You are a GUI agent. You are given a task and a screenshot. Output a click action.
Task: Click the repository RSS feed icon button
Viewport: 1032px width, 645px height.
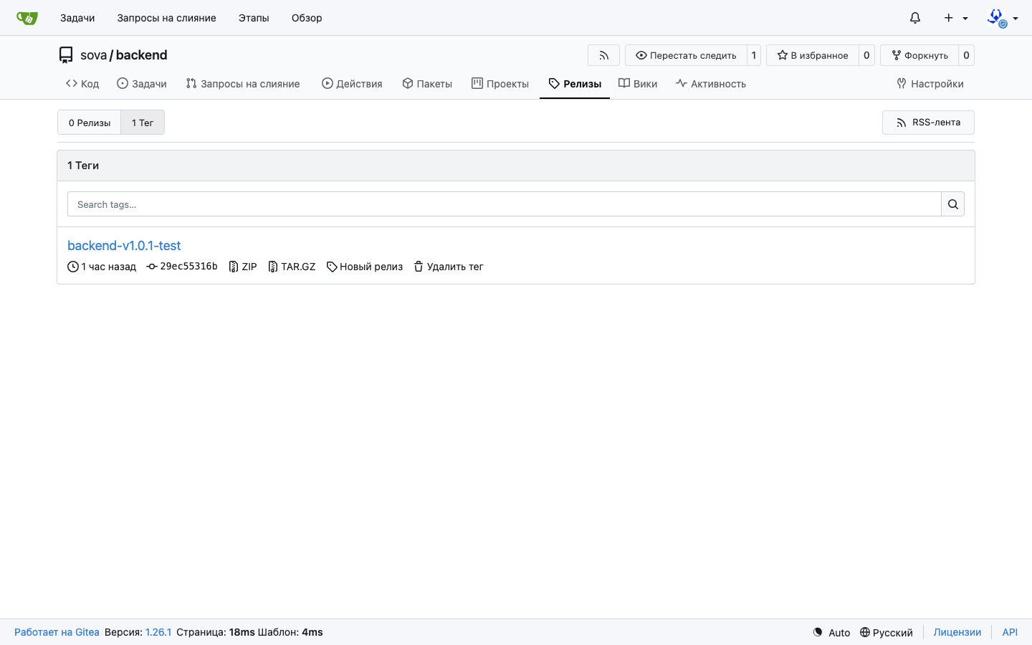click(603, 55)
